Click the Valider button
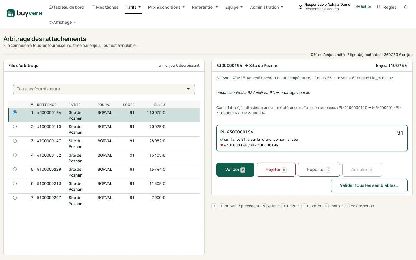Viewport: 416px width, 260px height. [x=235, y=170]
